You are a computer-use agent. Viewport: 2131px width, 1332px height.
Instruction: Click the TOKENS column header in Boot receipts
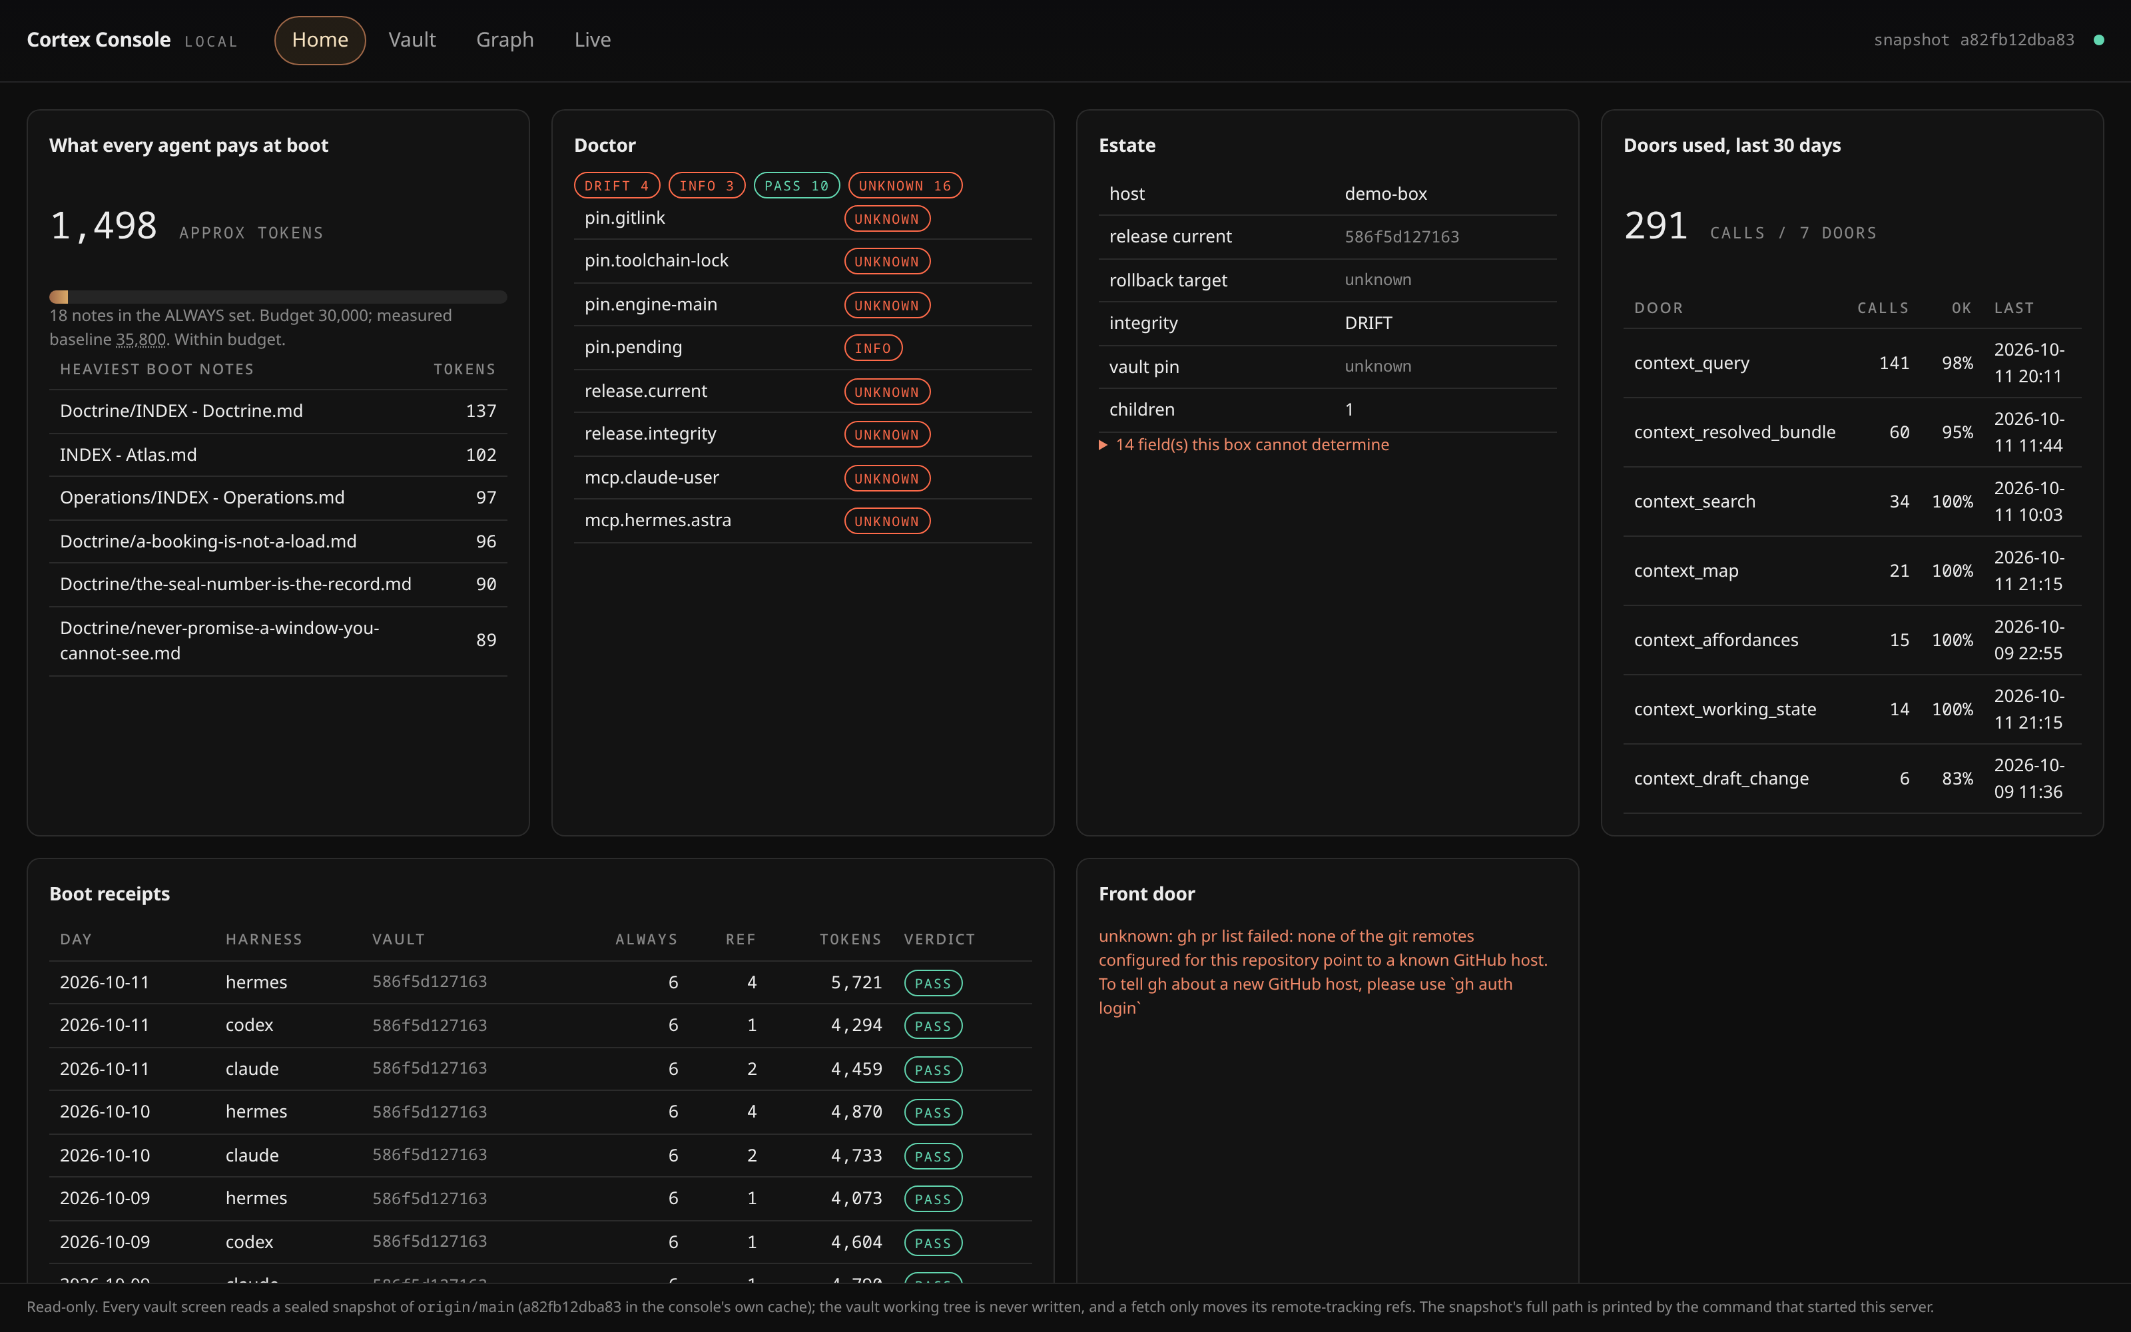click(x=850, y=940)
